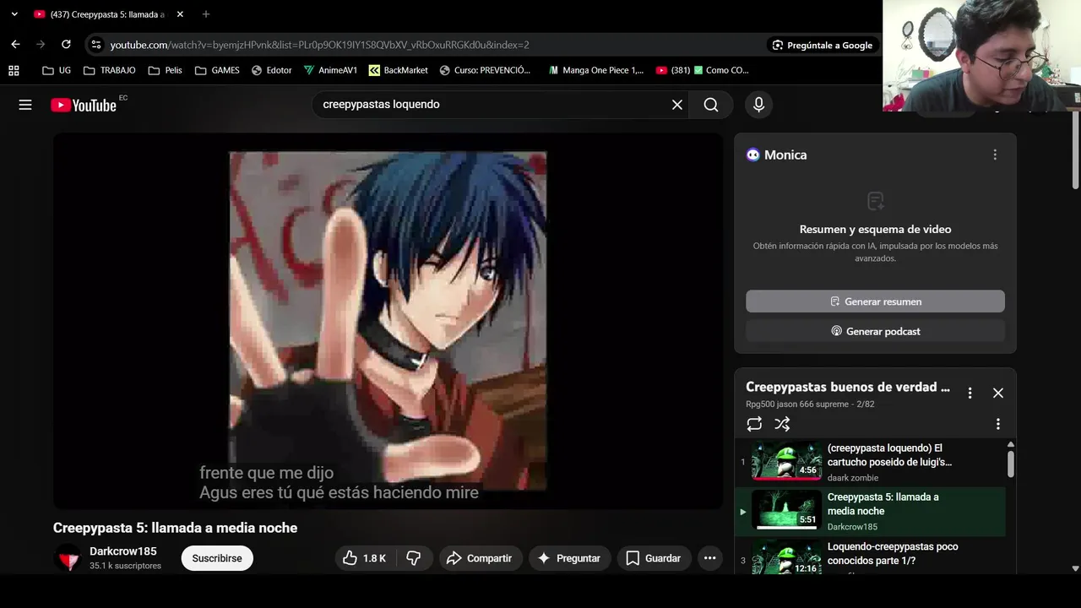
Task: Click the browser address bar URL
Action: tap(319, 45)
